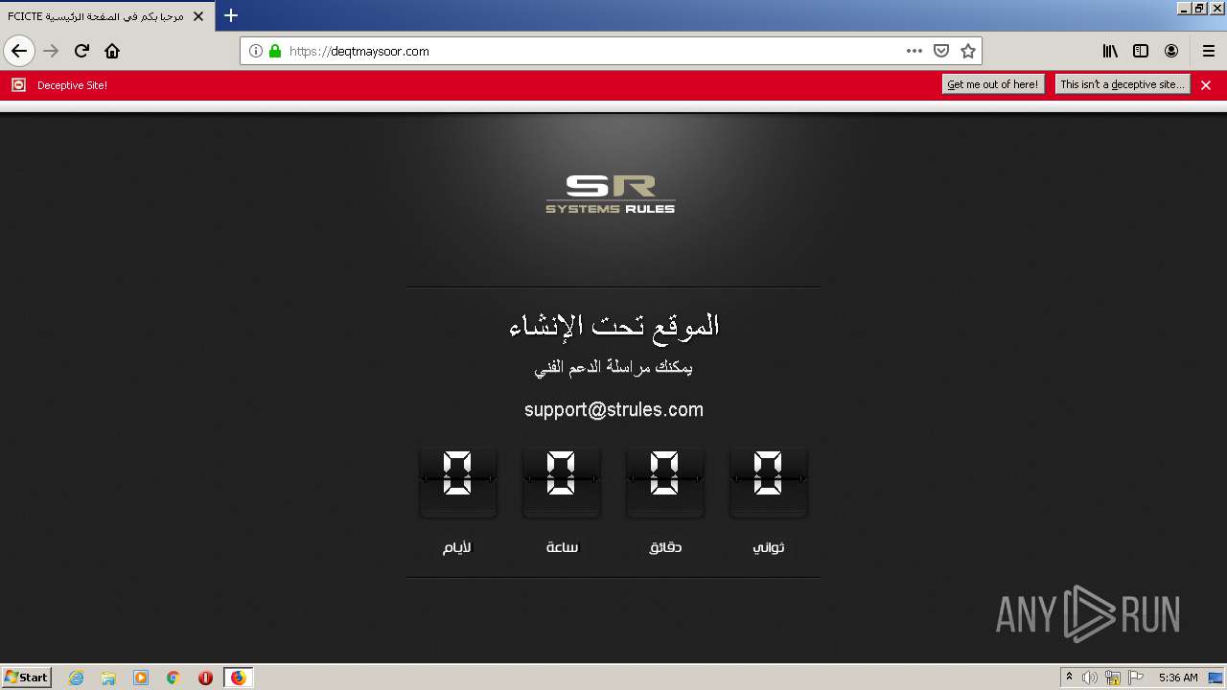Open the Library icon in toolbar
Viewport: 1227px width, 690px height.
(x=1110, y=51)
